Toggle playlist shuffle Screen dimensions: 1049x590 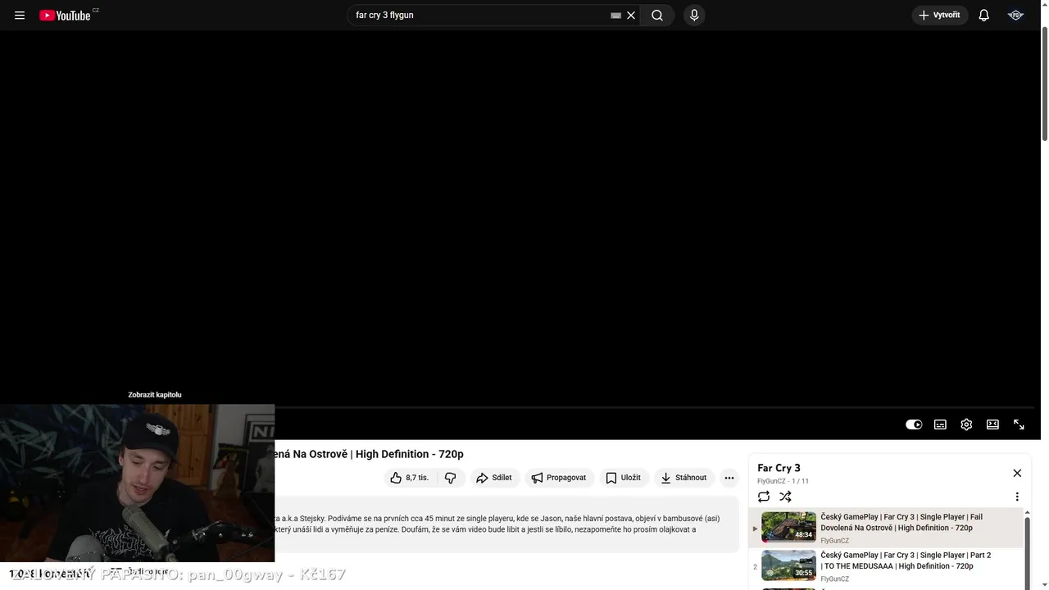785,497
